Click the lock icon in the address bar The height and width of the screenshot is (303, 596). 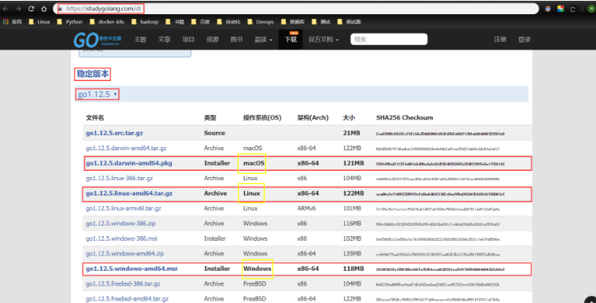click(60, 9)
